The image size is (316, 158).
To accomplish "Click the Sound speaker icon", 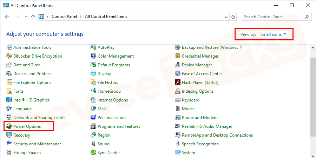I will click(93, 144).
